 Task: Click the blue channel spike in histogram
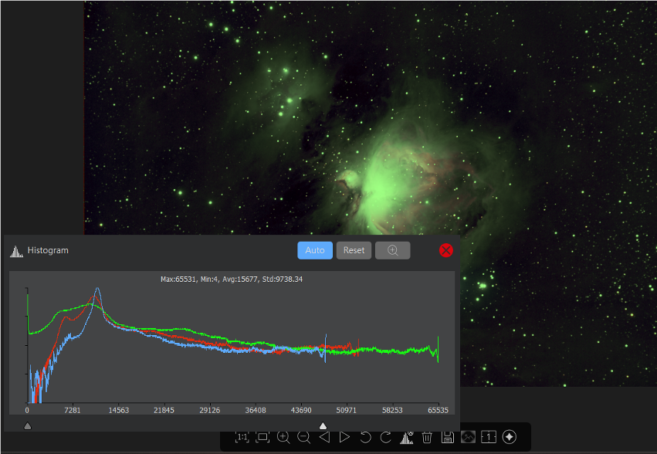(x=326, y=348)
